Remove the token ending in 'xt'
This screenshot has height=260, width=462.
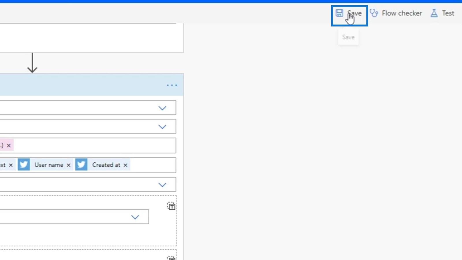pos(11,165)
